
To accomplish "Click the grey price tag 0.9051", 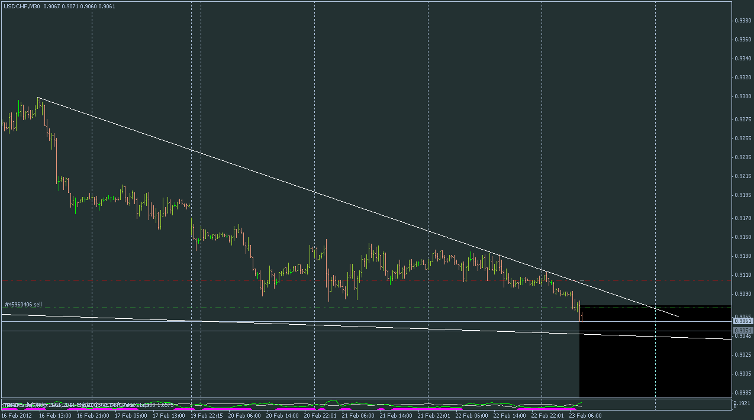I will click(743, 330).
